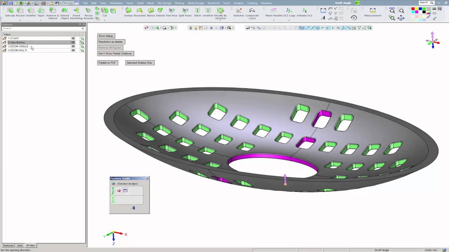Toggle Resolution as display option

[111, 42]
